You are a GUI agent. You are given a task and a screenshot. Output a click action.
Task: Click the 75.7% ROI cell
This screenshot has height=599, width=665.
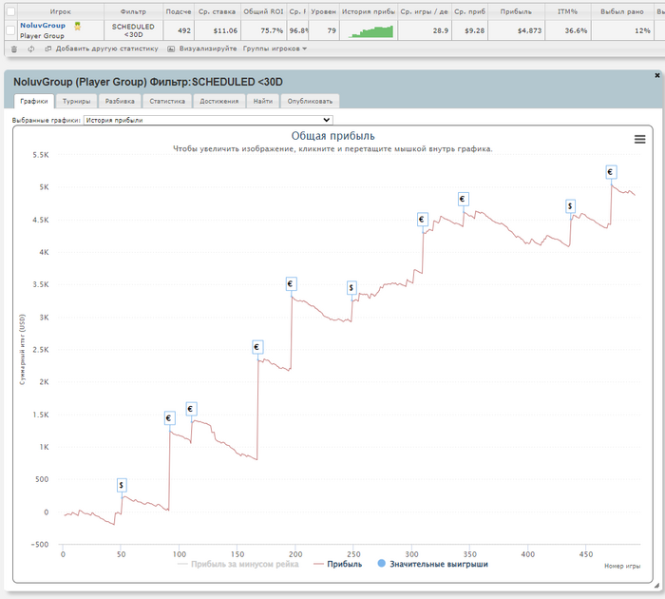pos(263,30)
